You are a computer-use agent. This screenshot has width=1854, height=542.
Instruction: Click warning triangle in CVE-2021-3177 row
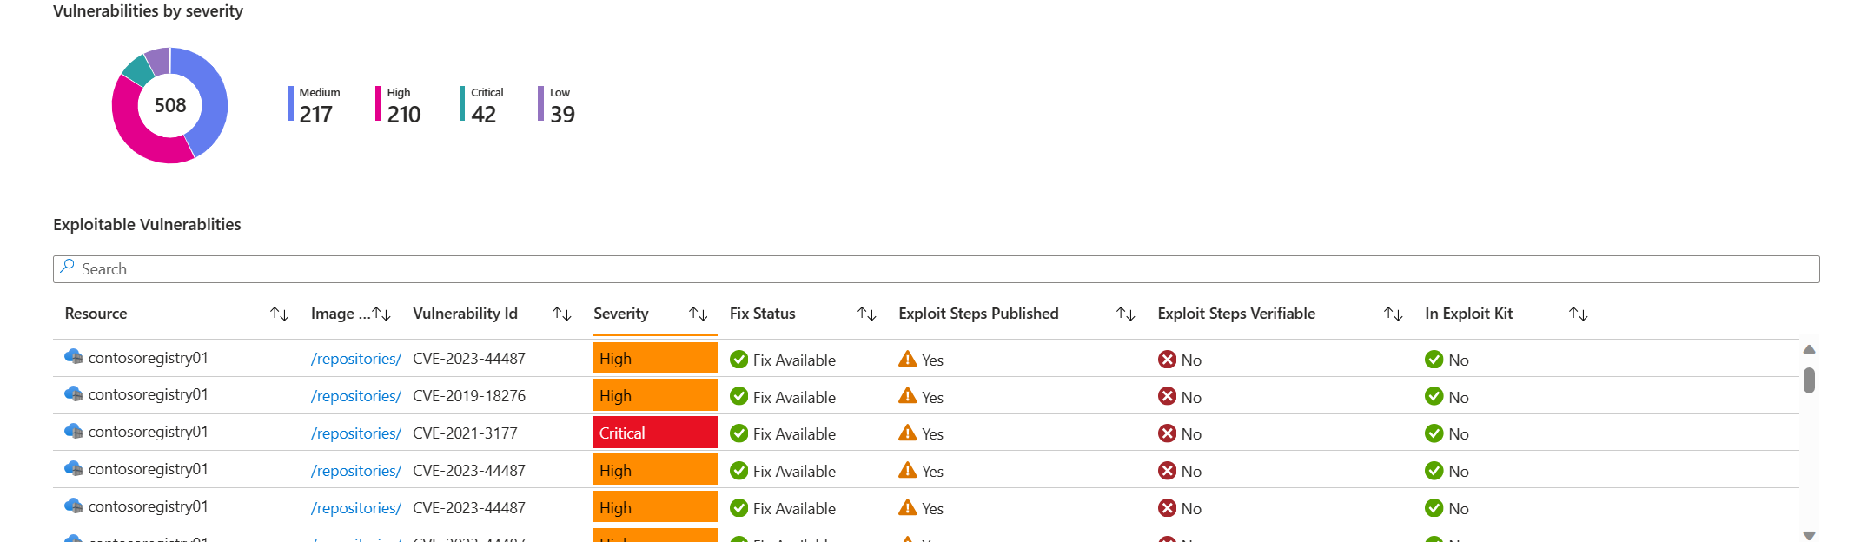(x=908, y=433)
